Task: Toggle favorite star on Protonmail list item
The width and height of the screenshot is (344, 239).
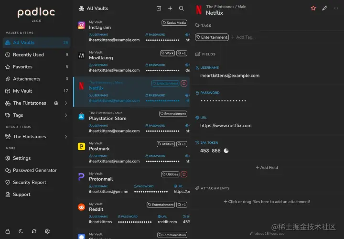Action: [x=184, y=174]
